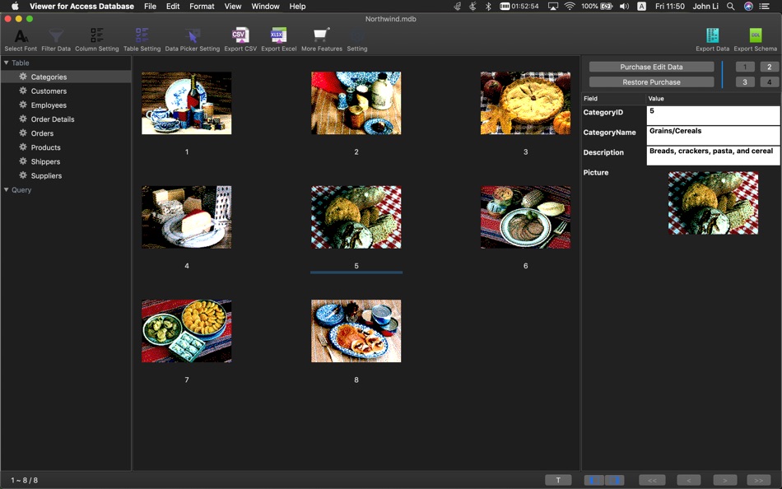The height and width of the screenshot is (489, 782).
Task: Select the pie picture thumbnail numbered 3
Action: point(525,103)
